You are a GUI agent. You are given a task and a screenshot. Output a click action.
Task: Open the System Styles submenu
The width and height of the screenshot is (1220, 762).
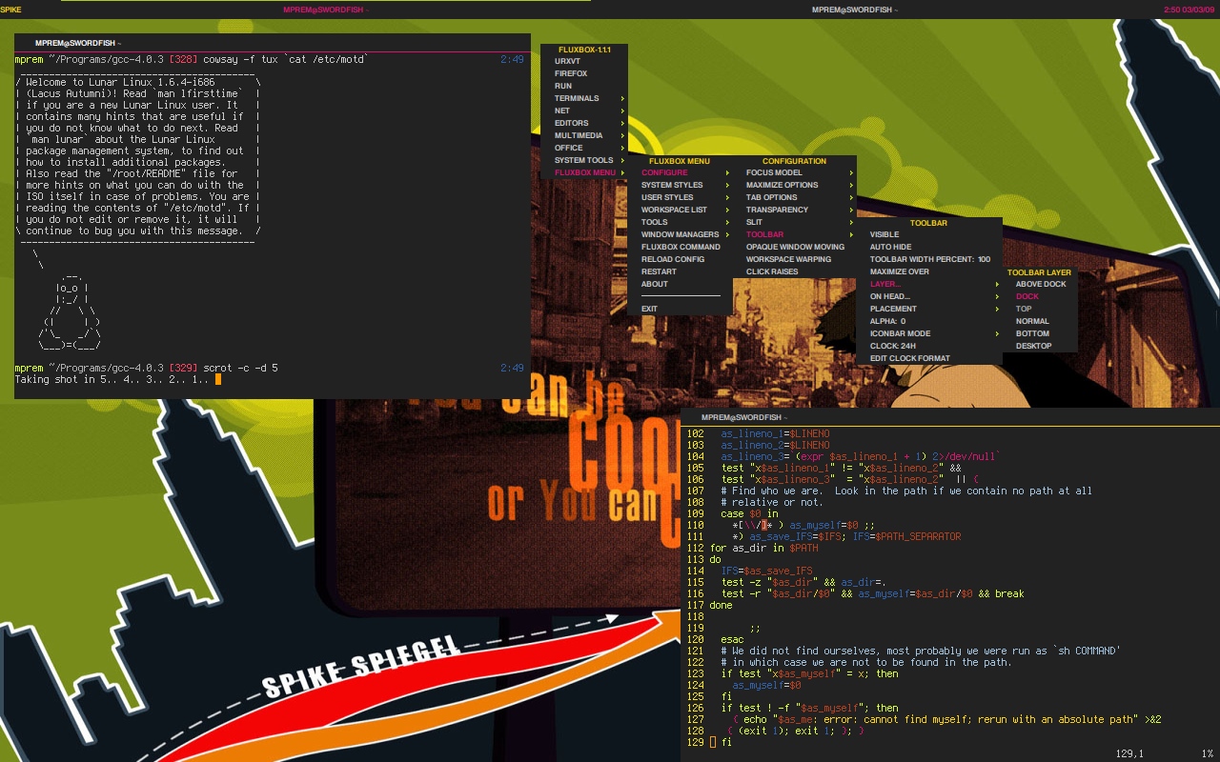click(x=681, y=185)
